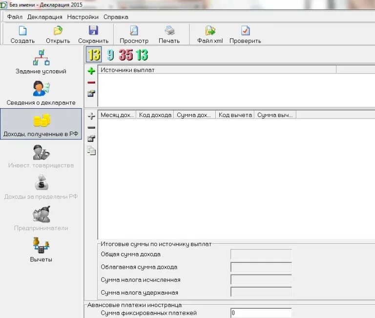Image resolution: width=375 pixels, height=318 pixels.
Task: Save the declaration with Сохранить
Action: (93, 35)
